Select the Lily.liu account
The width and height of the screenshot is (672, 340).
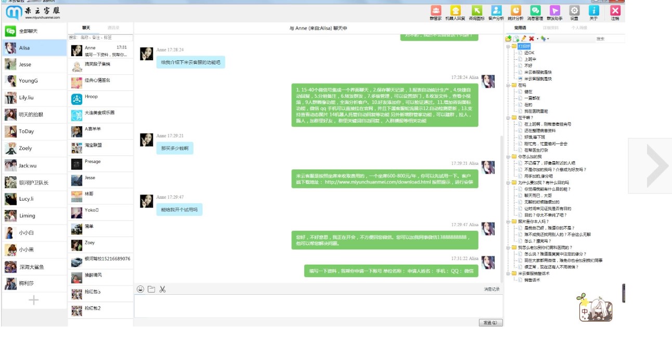pos(34,98)
